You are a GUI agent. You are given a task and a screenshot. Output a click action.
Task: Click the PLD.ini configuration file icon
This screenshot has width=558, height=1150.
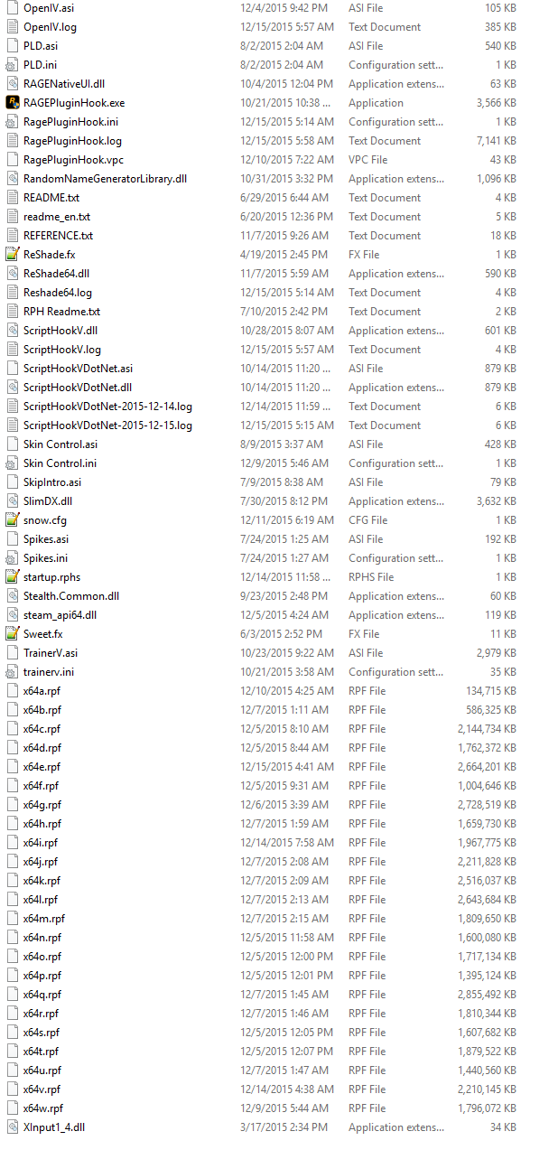point(13,65)
